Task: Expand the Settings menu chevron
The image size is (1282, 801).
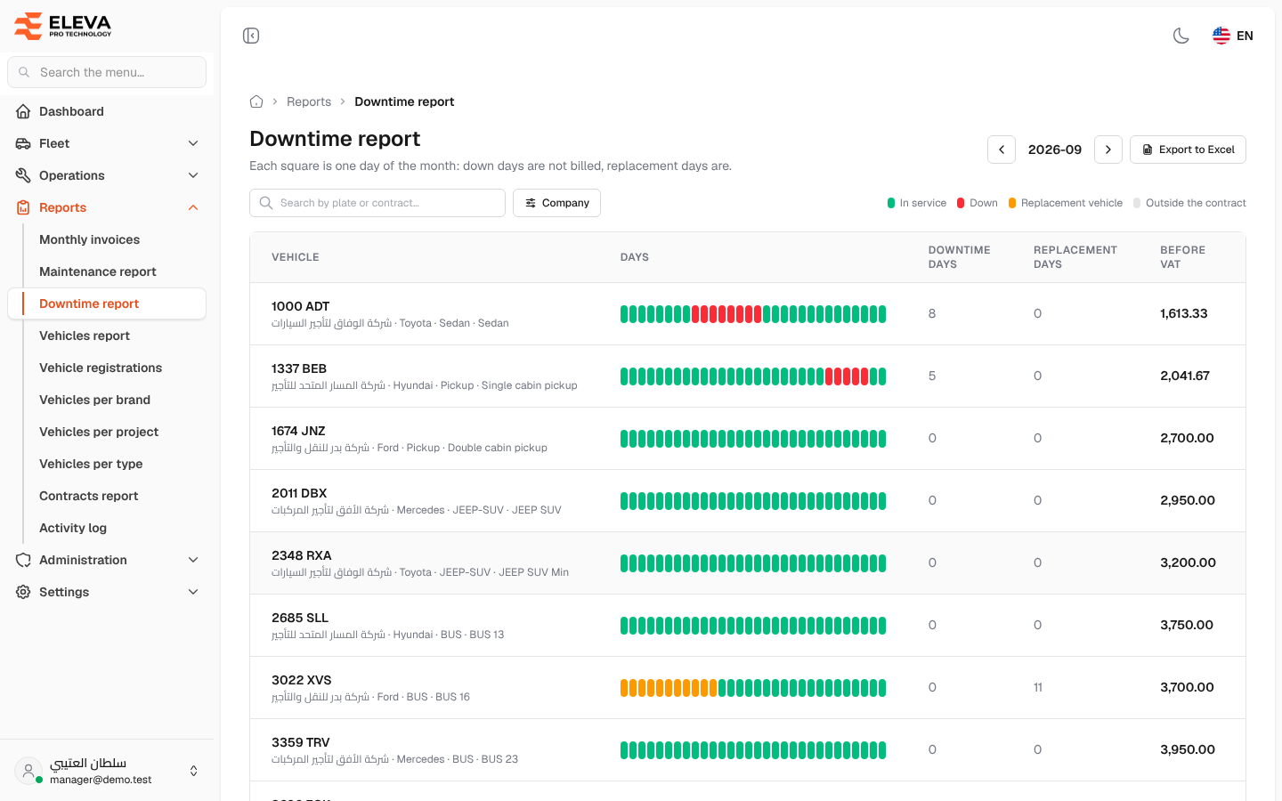Action: (193, 592)
